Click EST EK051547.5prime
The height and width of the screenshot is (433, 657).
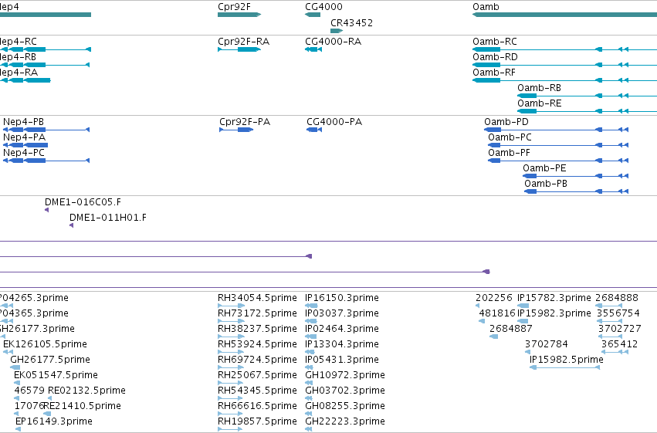click(56, 375)
